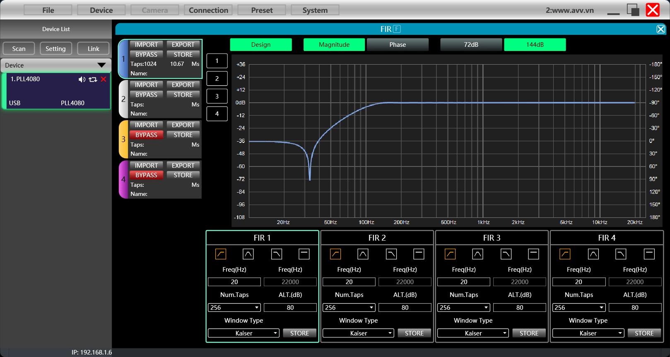Click the FIR 1 low Freq(Hz) field
This screenshot has width=670, height=357.
234,282
